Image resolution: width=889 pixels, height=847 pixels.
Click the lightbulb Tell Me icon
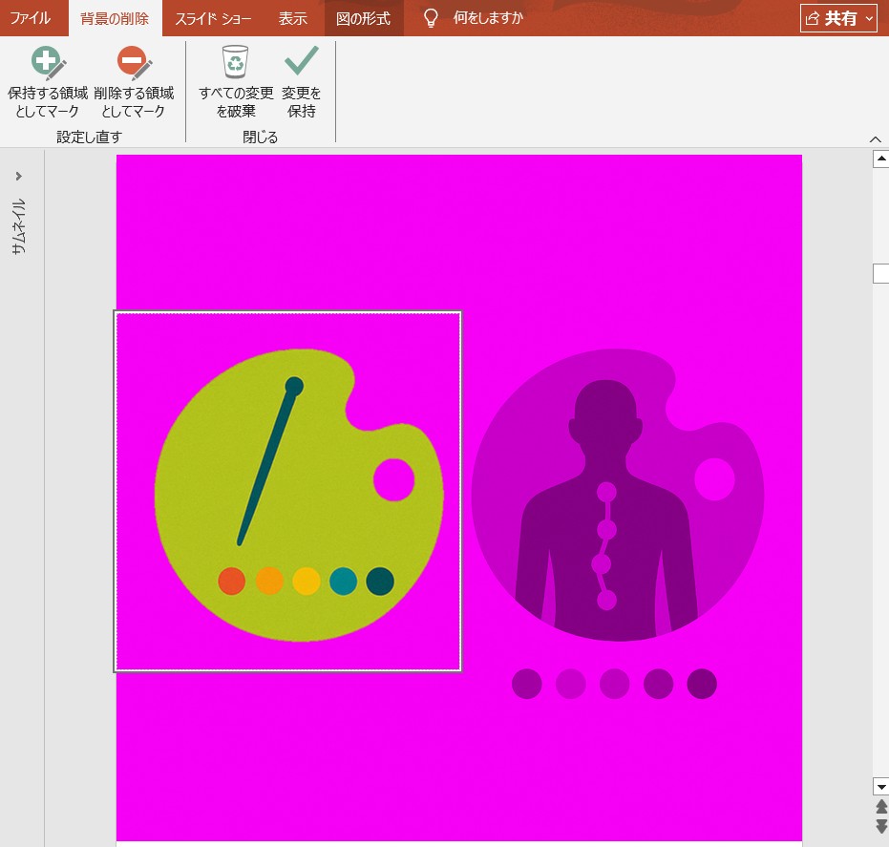tap(431, 18)
